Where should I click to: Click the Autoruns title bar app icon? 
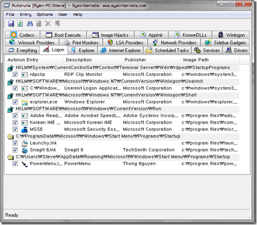click(7, 6)
